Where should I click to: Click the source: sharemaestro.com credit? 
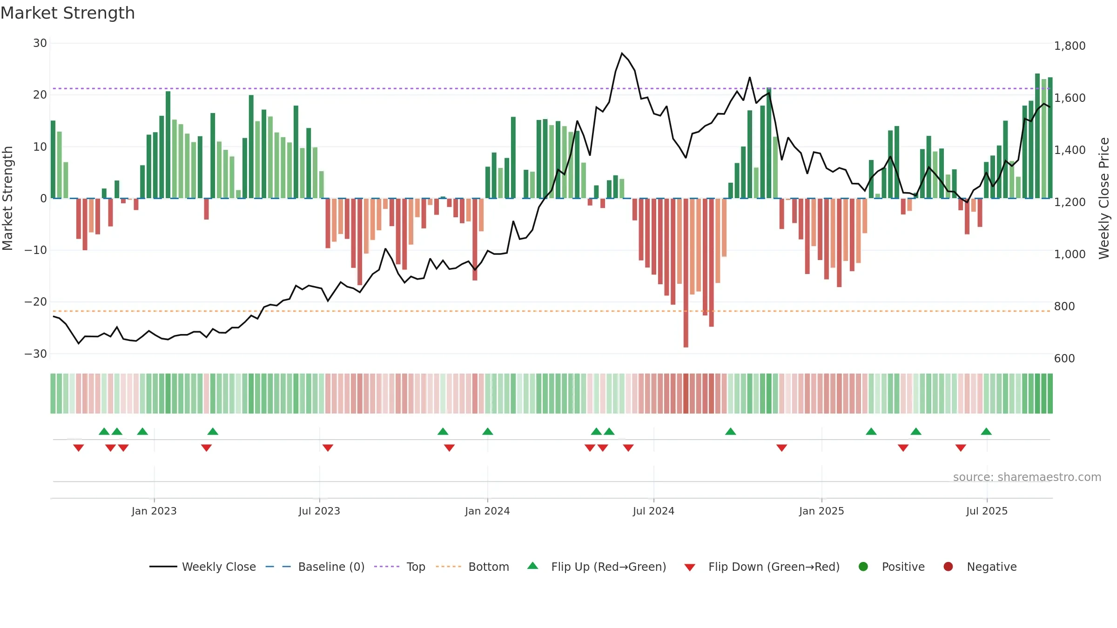[1027, 477]
